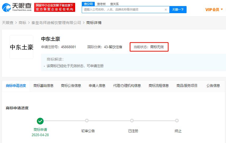Open the 申请人信息 tab
Screen dimensions: 226x143
[x=97, y=86]
